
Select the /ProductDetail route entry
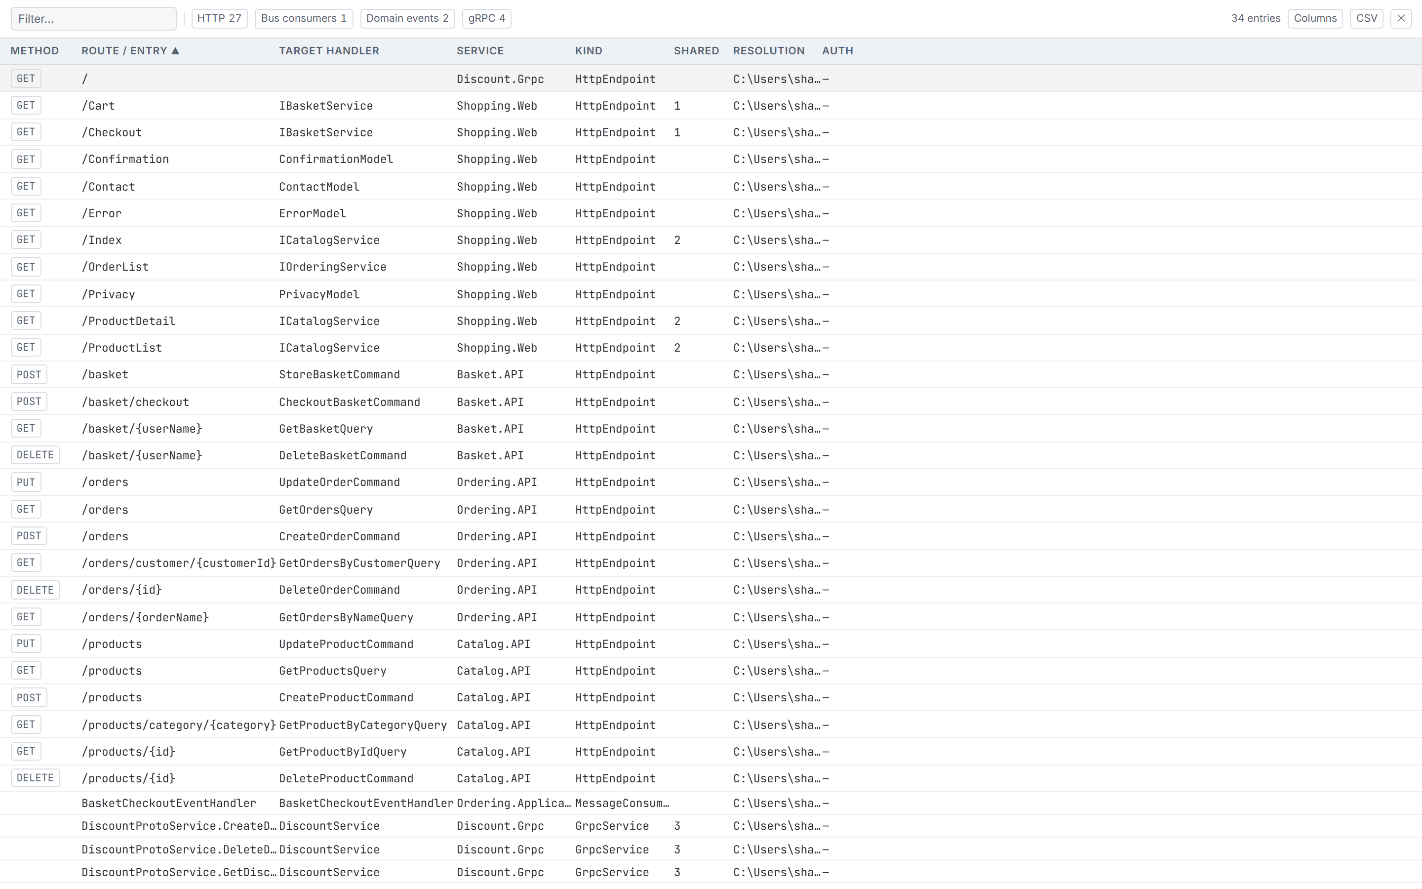tap(129, 321)
